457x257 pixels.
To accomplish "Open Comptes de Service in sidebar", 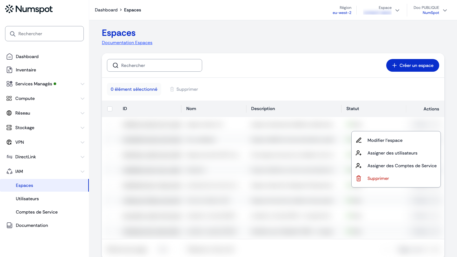I will 37,212.
